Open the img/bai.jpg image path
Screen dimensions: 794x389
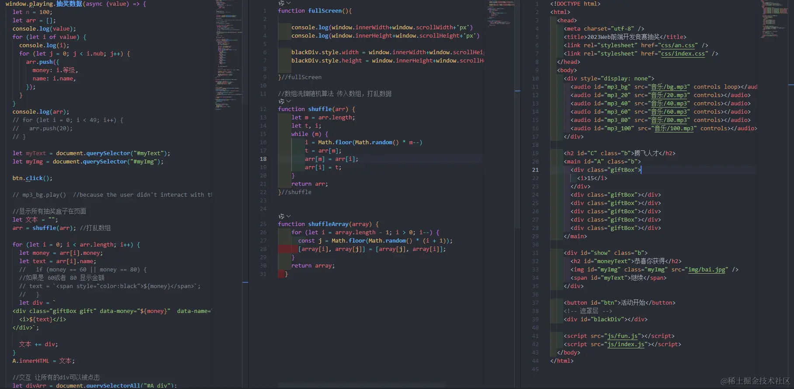(707, 270)
